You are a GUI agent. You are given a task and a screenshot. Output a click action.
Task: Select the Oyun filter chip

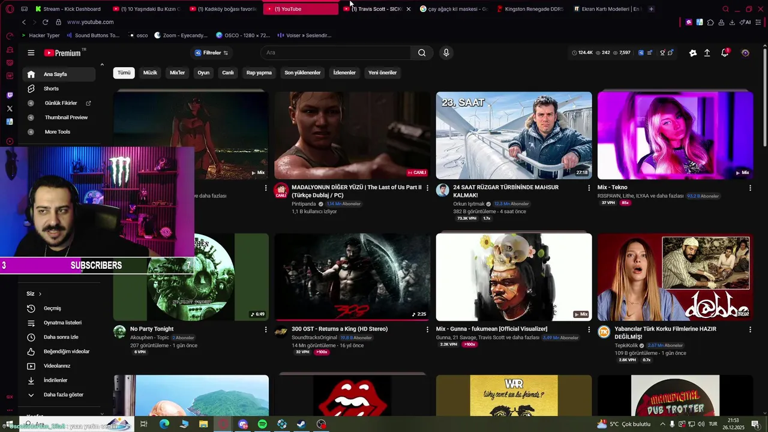pos(203,73)
